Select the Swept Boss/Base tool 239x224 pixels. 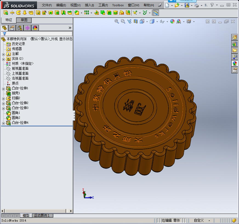coord(18,13)
